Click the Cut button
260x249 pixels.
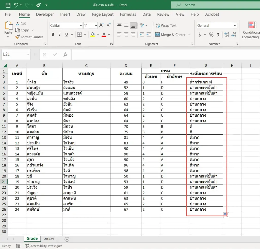21,23
